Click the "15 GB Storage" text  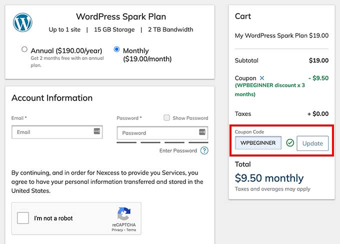click(114, 29)
